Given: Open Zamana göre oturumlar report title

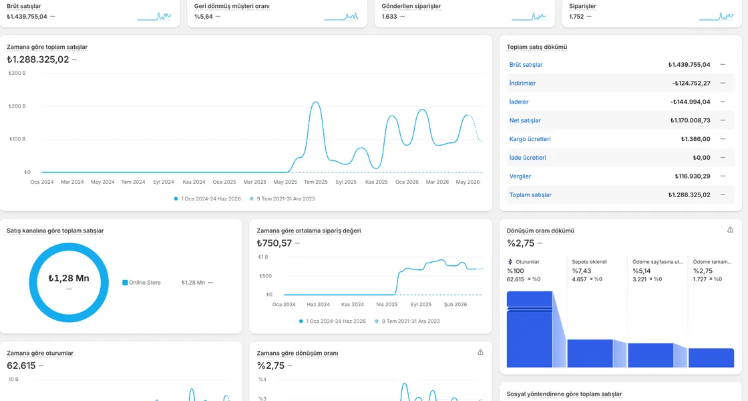Looking at the screenshot, I should pos(40,354).
